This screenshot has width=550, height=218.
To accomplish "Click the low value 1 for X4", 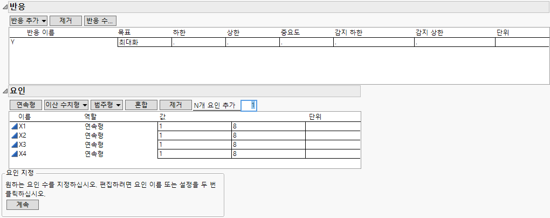I will pos(195,154).
